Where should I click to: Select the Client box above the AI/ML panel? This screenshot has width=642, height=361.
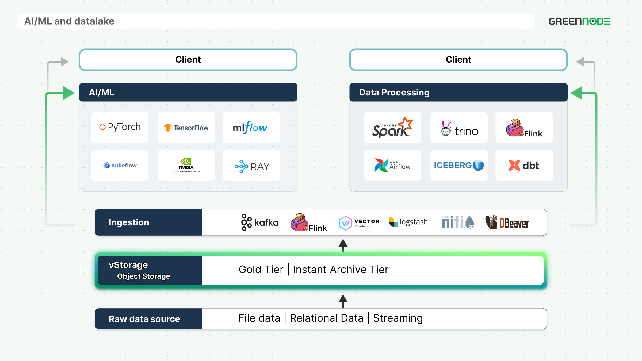click(x=188, y=60)
